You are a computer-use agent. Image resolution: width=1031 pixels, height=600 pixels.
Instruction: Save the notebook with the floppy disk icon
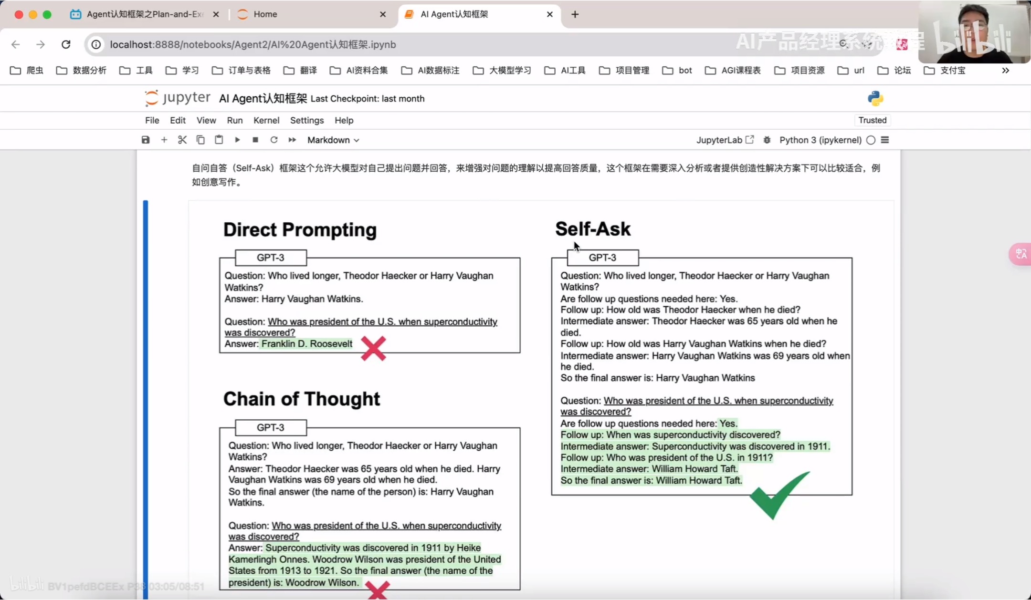[146, 140]
